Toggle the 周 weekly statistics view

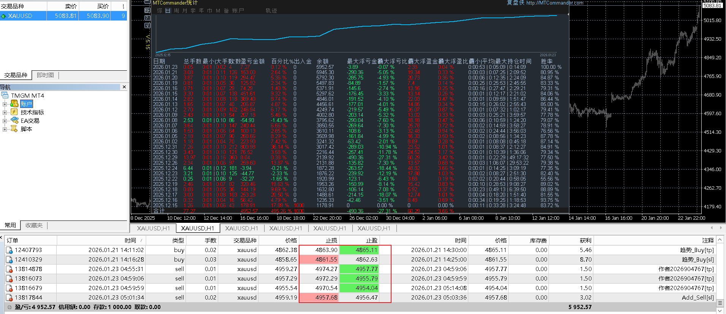click(176, 11)
